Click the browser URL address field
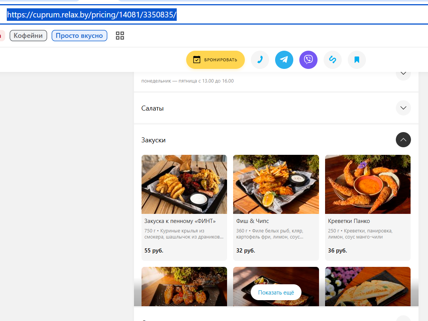Screen dimensions: 428x321 coord(214,14)
